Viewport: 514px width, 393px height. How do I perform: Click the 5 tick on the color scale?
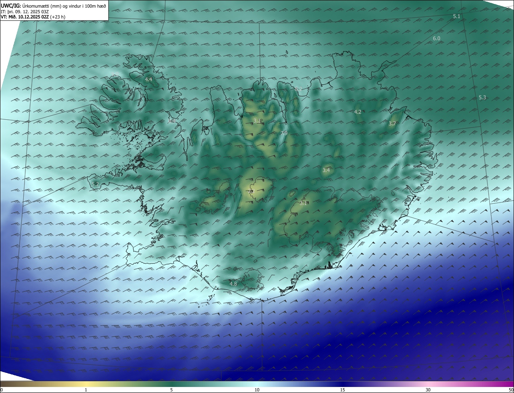pyautogui.click(x=171, y=390)
